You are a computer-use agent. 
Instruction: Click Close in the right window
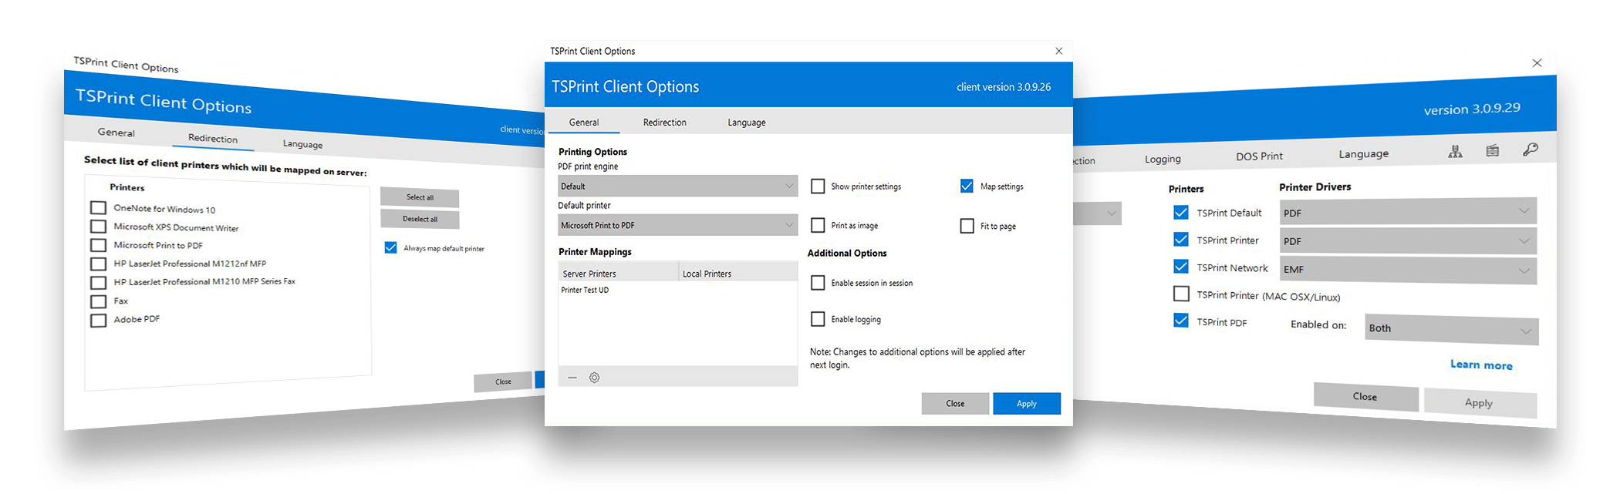coord(1365,397)
